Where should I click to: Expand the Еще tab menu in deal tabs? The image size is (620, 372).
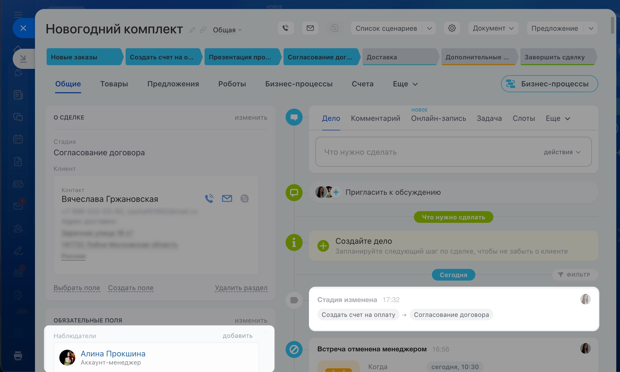(405, 84)
